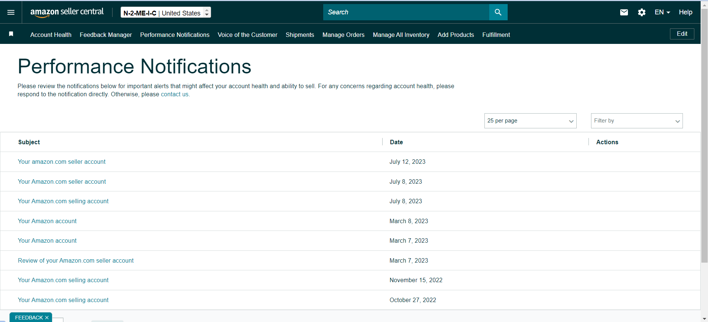Open the Fulfillment menu item
Viewport: 708px width, 322px height.
(496, 35)
